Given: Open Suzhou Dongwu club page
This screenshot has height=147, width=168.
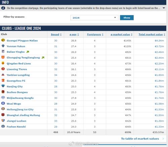Looking at the screenshot, I should coord(17,92).
